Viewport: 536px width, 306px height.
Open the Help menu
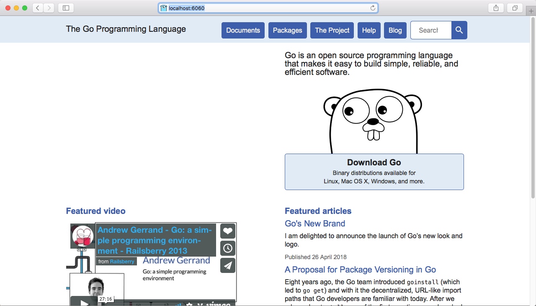369,30
